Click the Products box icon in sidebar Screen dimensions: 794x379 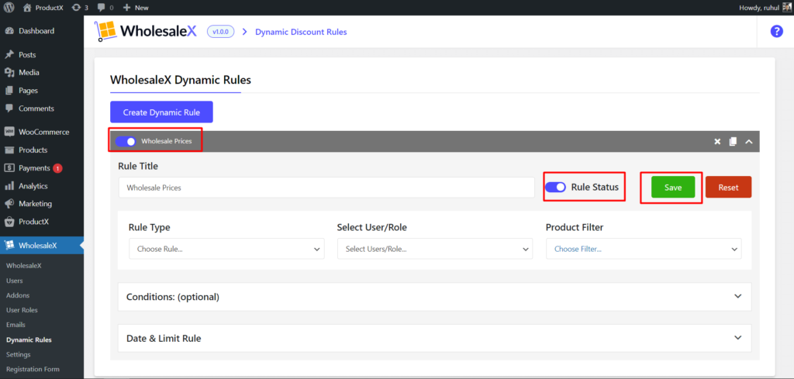[9, 150]
